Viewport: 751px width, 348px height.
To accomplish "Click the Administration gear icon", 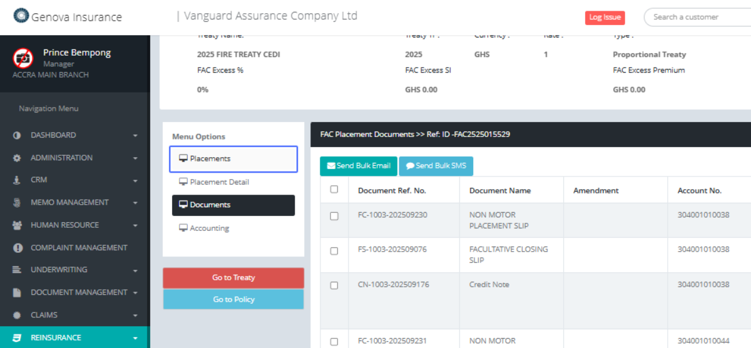I will pos(17,158).
